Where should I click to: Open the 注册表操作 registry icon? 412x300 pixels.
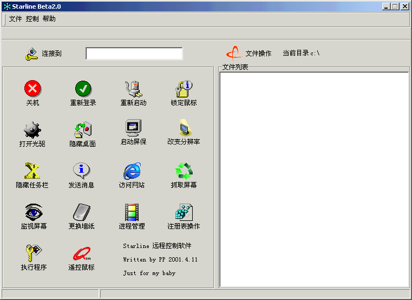point(184,212)
